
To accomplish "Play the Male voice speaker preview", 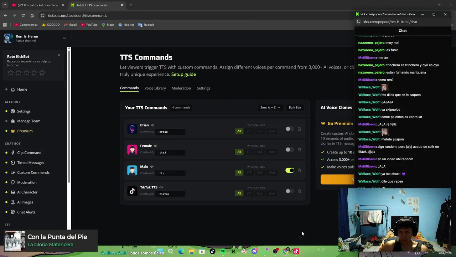I will coord(152,167).
